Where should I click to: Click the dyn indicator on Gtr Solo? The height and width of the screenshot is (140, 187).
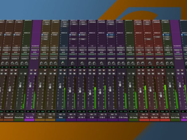[154, 114]
